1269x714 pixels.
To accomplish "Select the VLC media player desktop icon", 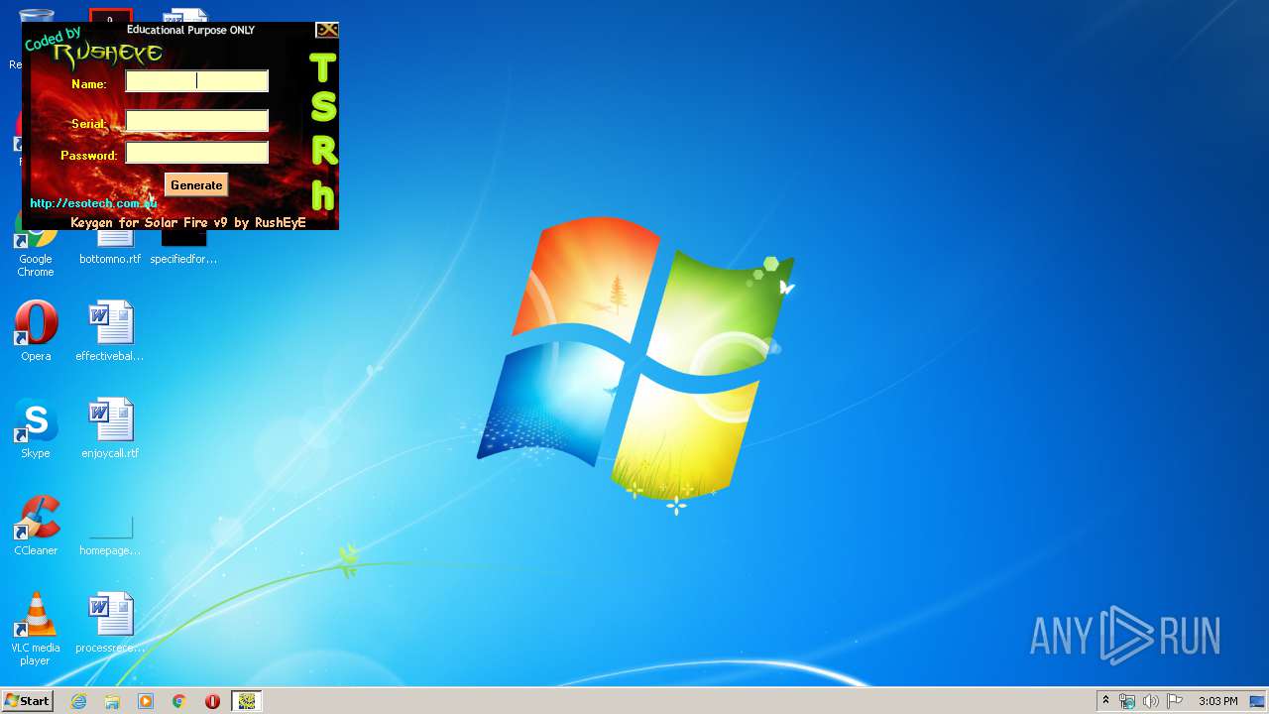I will [x=36, y=629].
